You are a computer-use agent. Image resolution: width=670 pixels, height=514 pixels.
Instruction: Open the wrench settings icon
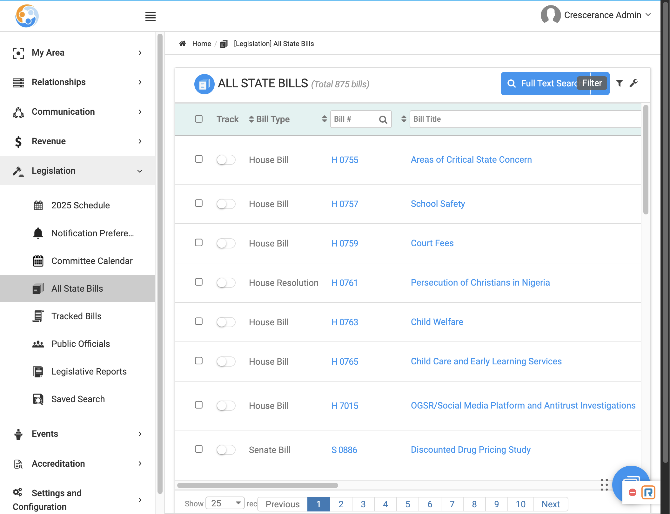tap(633, 83)
